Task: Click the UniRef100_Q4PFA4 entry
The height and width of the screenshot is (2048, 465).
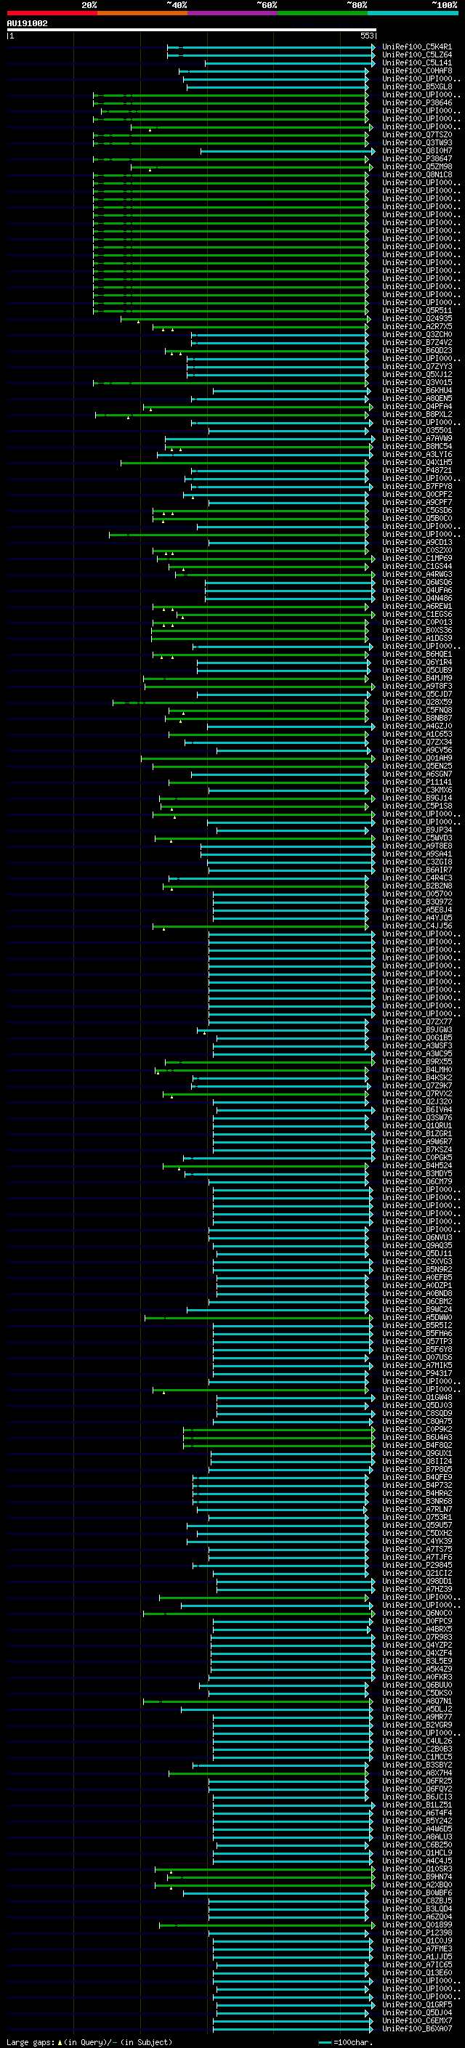Action: coord(416,406)
